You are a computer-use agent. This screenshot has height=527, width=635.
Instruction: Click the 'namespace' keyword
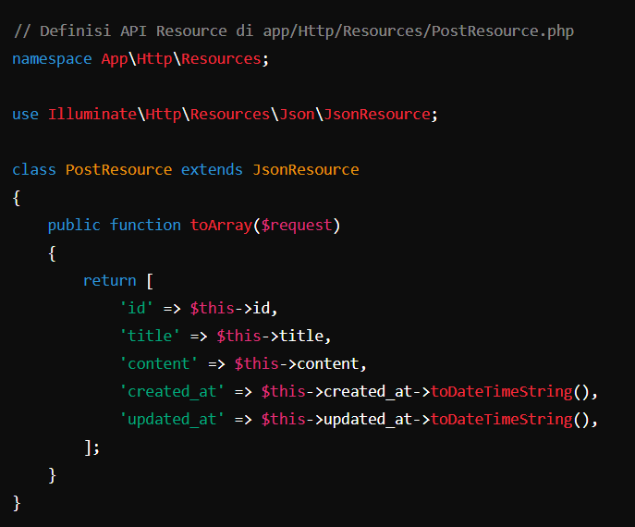pos(52,59)
